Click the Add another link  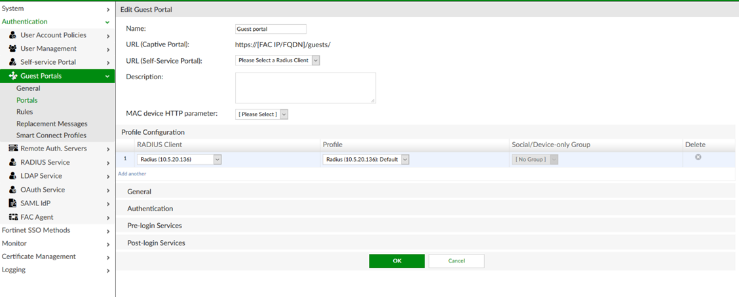[x=132, y=174]
